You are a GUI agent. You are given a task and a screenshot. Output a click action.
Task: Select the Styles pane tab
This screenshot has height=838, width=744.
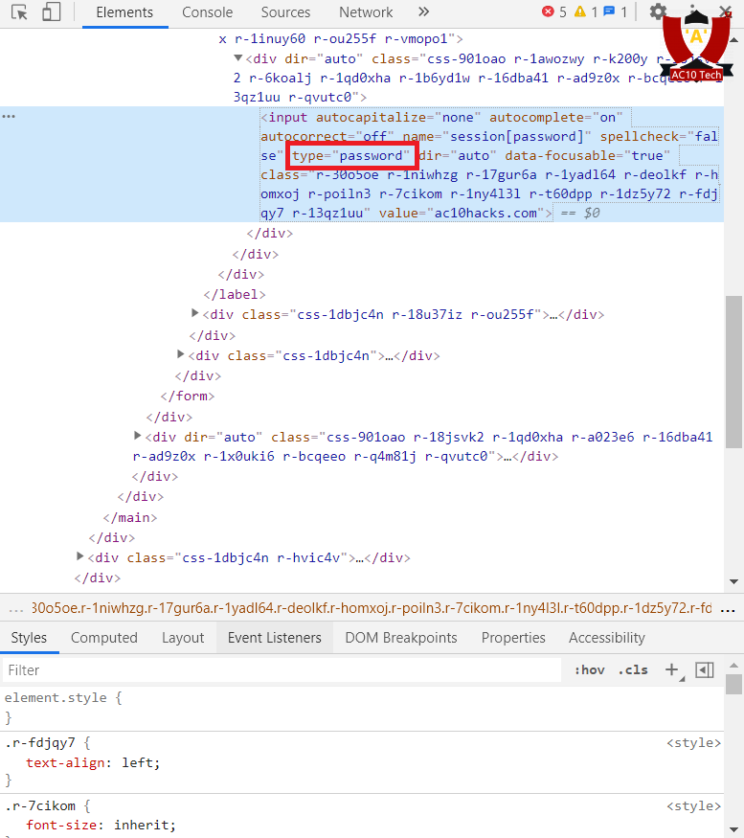point(29,638)
